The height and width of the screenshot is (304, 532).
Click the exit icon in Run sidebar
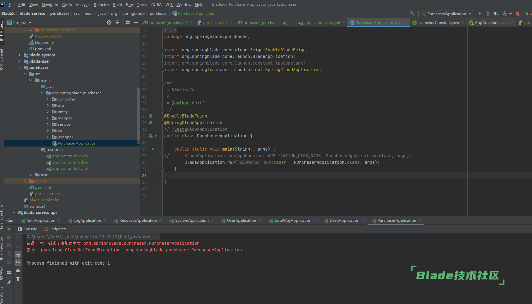9,262
